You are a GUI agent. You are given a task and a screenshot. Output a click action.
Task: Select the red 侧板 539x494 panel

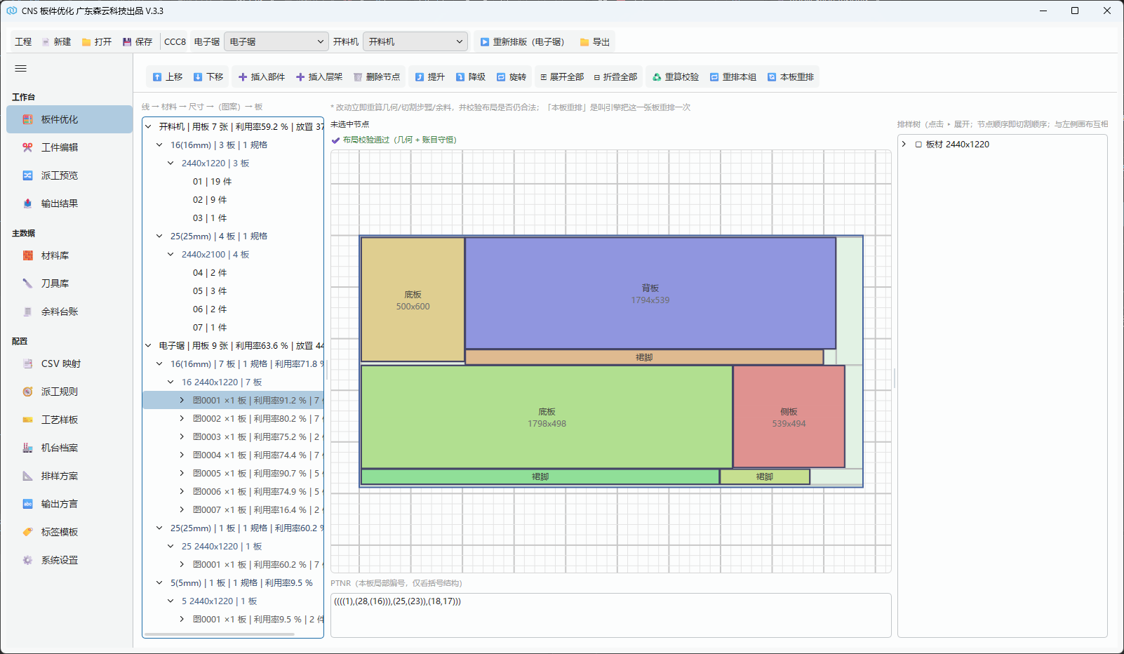789,417
